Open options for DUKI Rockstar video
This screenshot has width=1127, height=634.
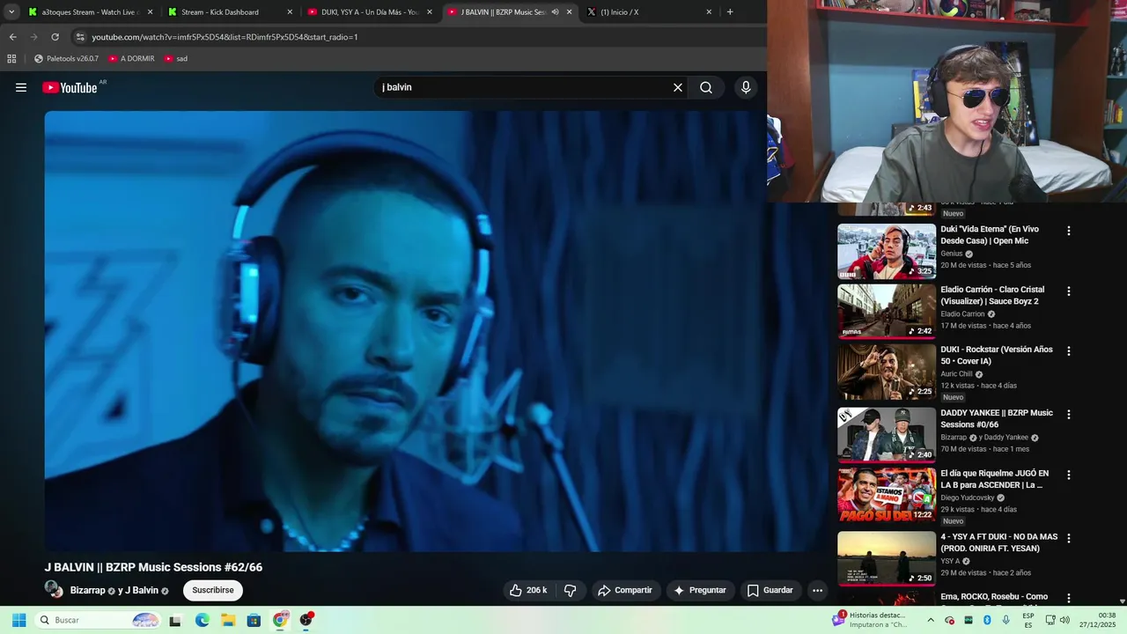tap(1069, 350)
